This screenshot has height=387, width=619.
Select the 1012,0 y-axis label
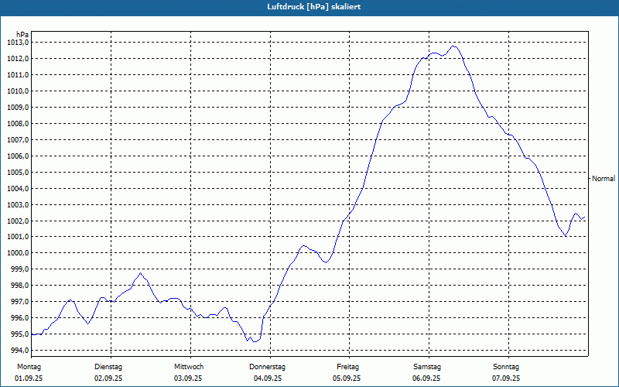pyautogui.click(x=17, y=59)
